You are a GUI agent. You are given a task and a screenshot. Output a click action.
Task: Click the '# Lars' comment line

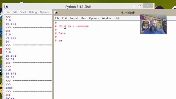[x=61, y=33]
